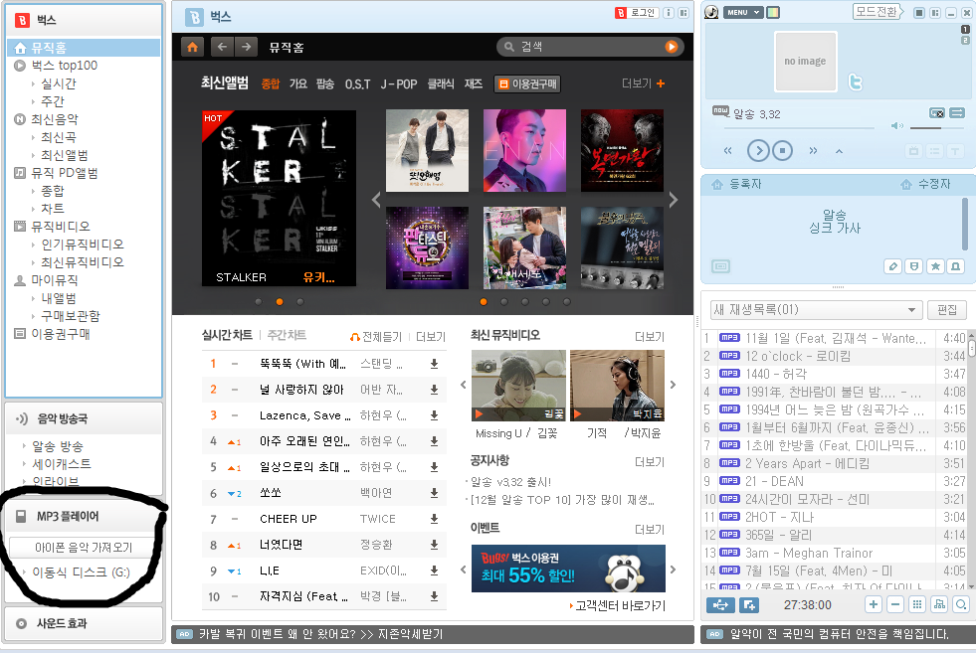Open the 새 재생목록(01) playlist dropdown
This screenshot has height=653, width=976.
pos(816,309)
